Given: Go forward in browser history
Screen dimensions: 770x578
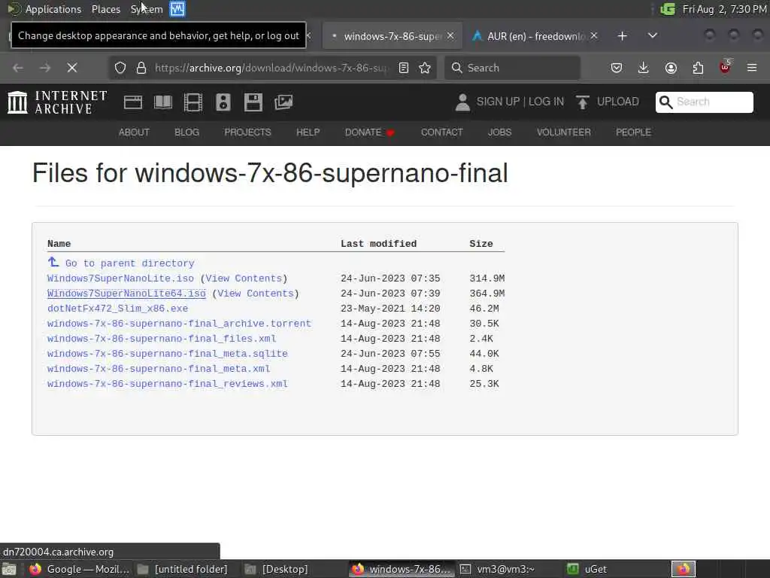Looking at the screenshot, I should click(x=45, y=68).
